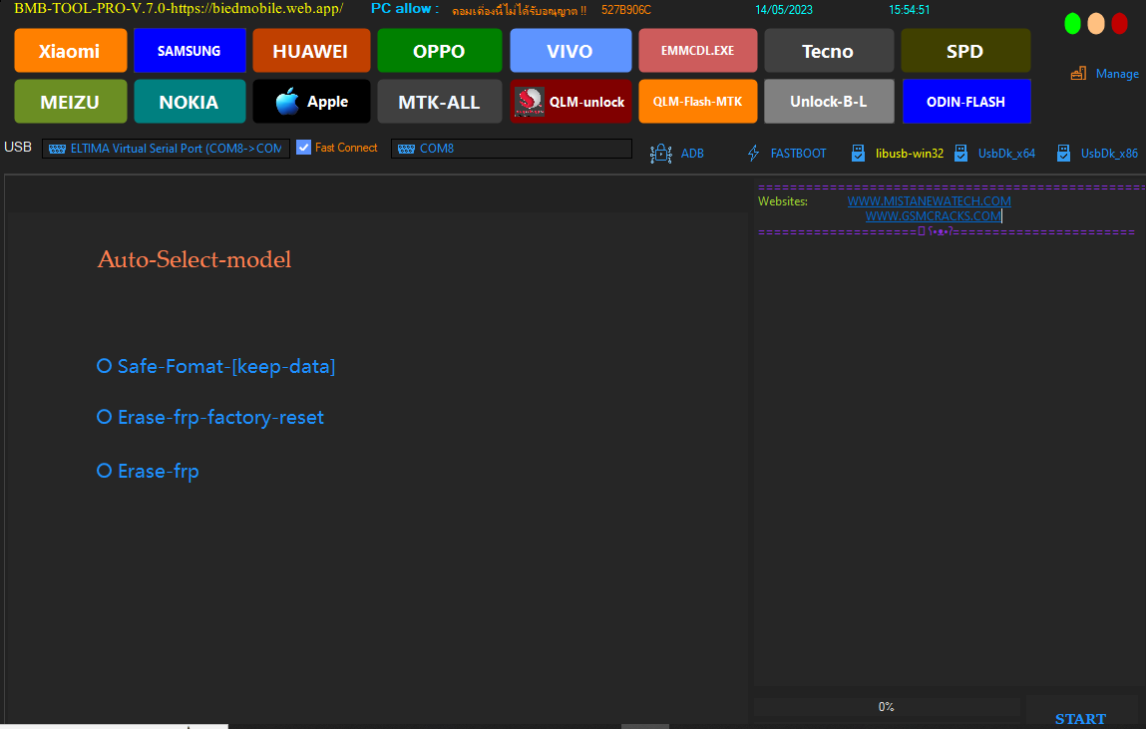The height and width of the screenshot is (729, 1146).
Task: Open the SPD section
Action: click(965, 51)
